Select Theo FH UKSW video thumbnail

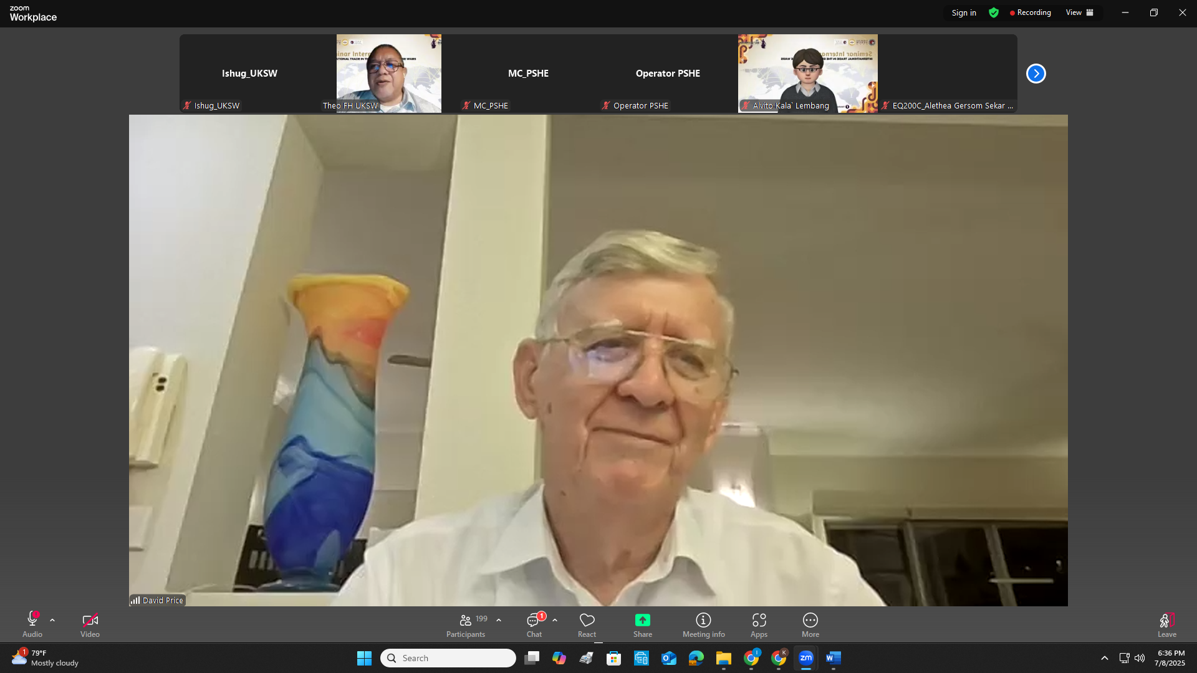coord(388,74)
